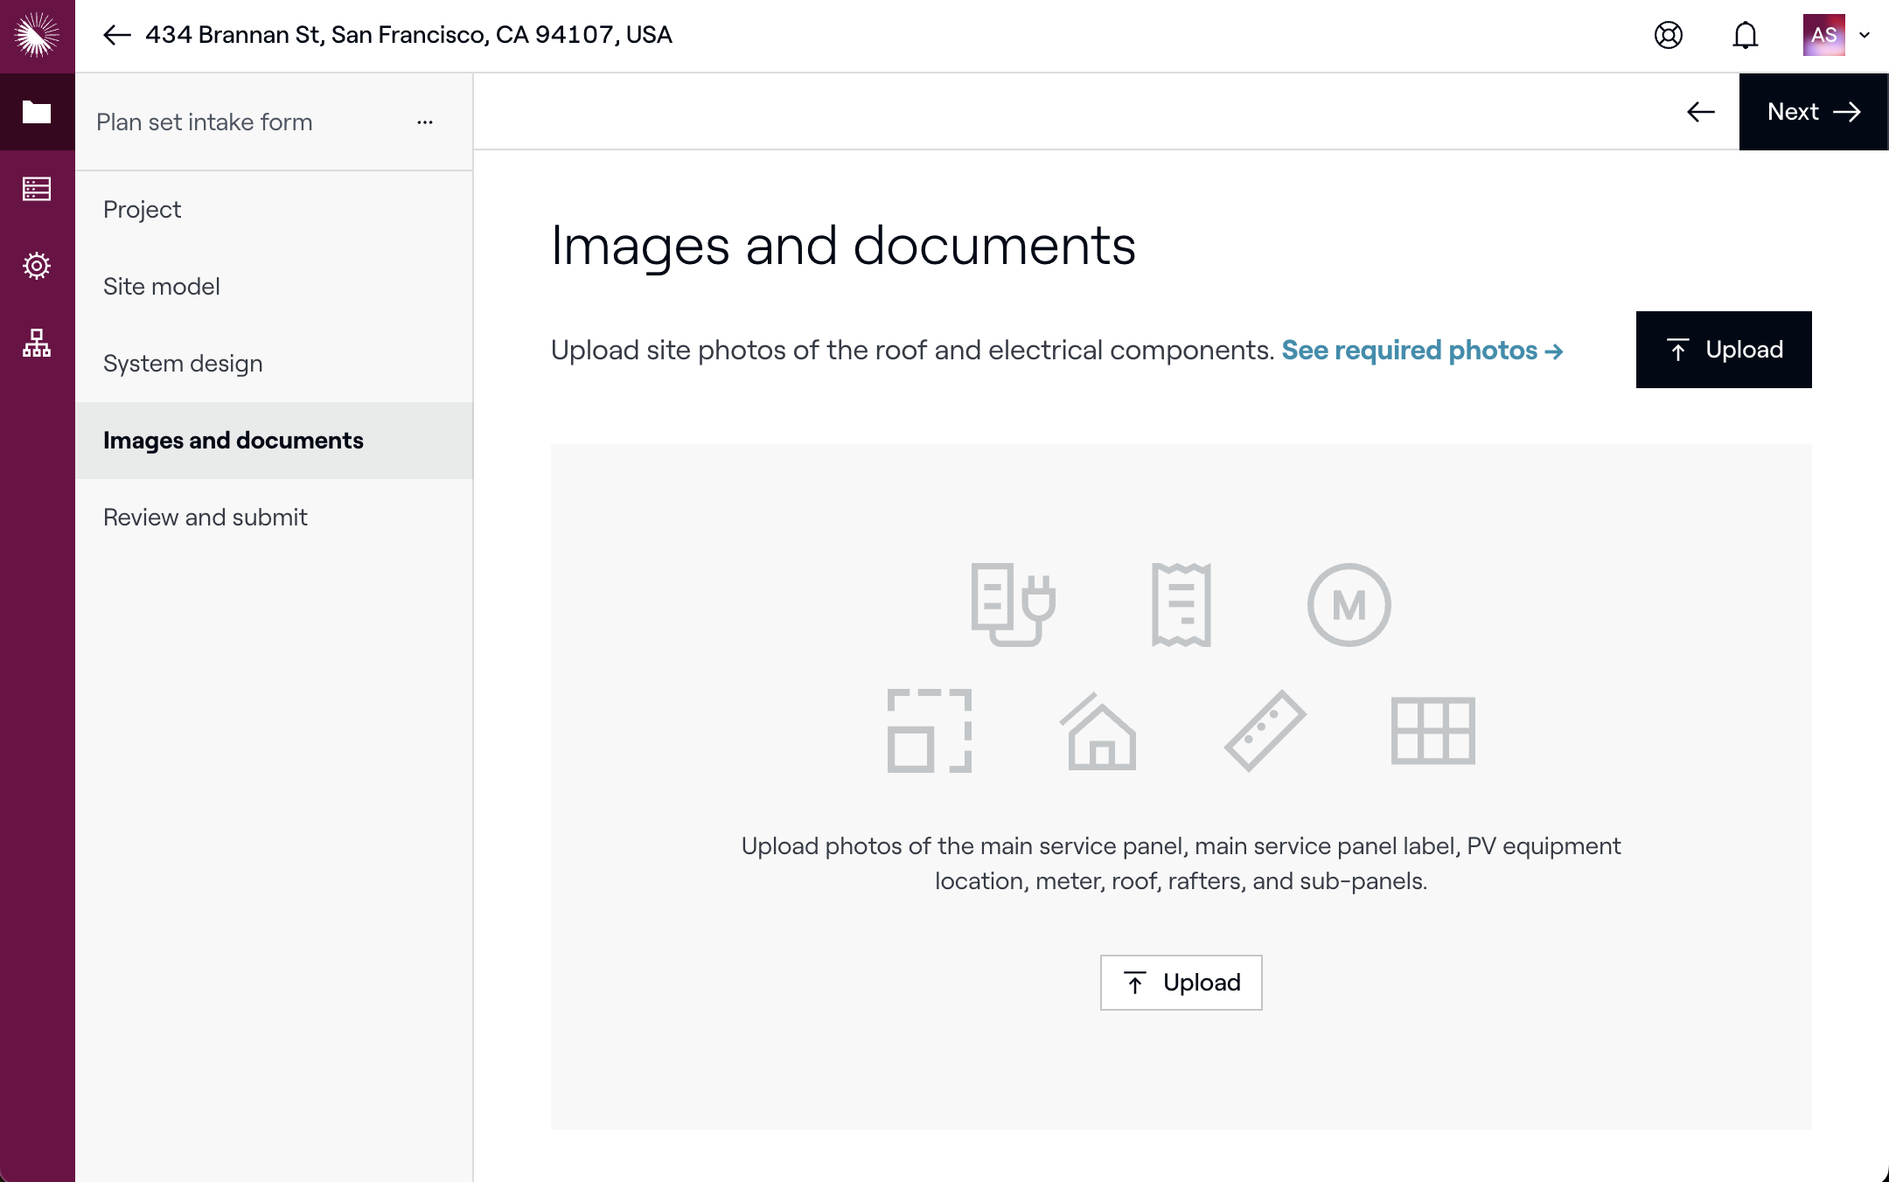Click the help lifebuoy icon
The height and width of the screenshot is (1182, 1889).
(1668, 35)
